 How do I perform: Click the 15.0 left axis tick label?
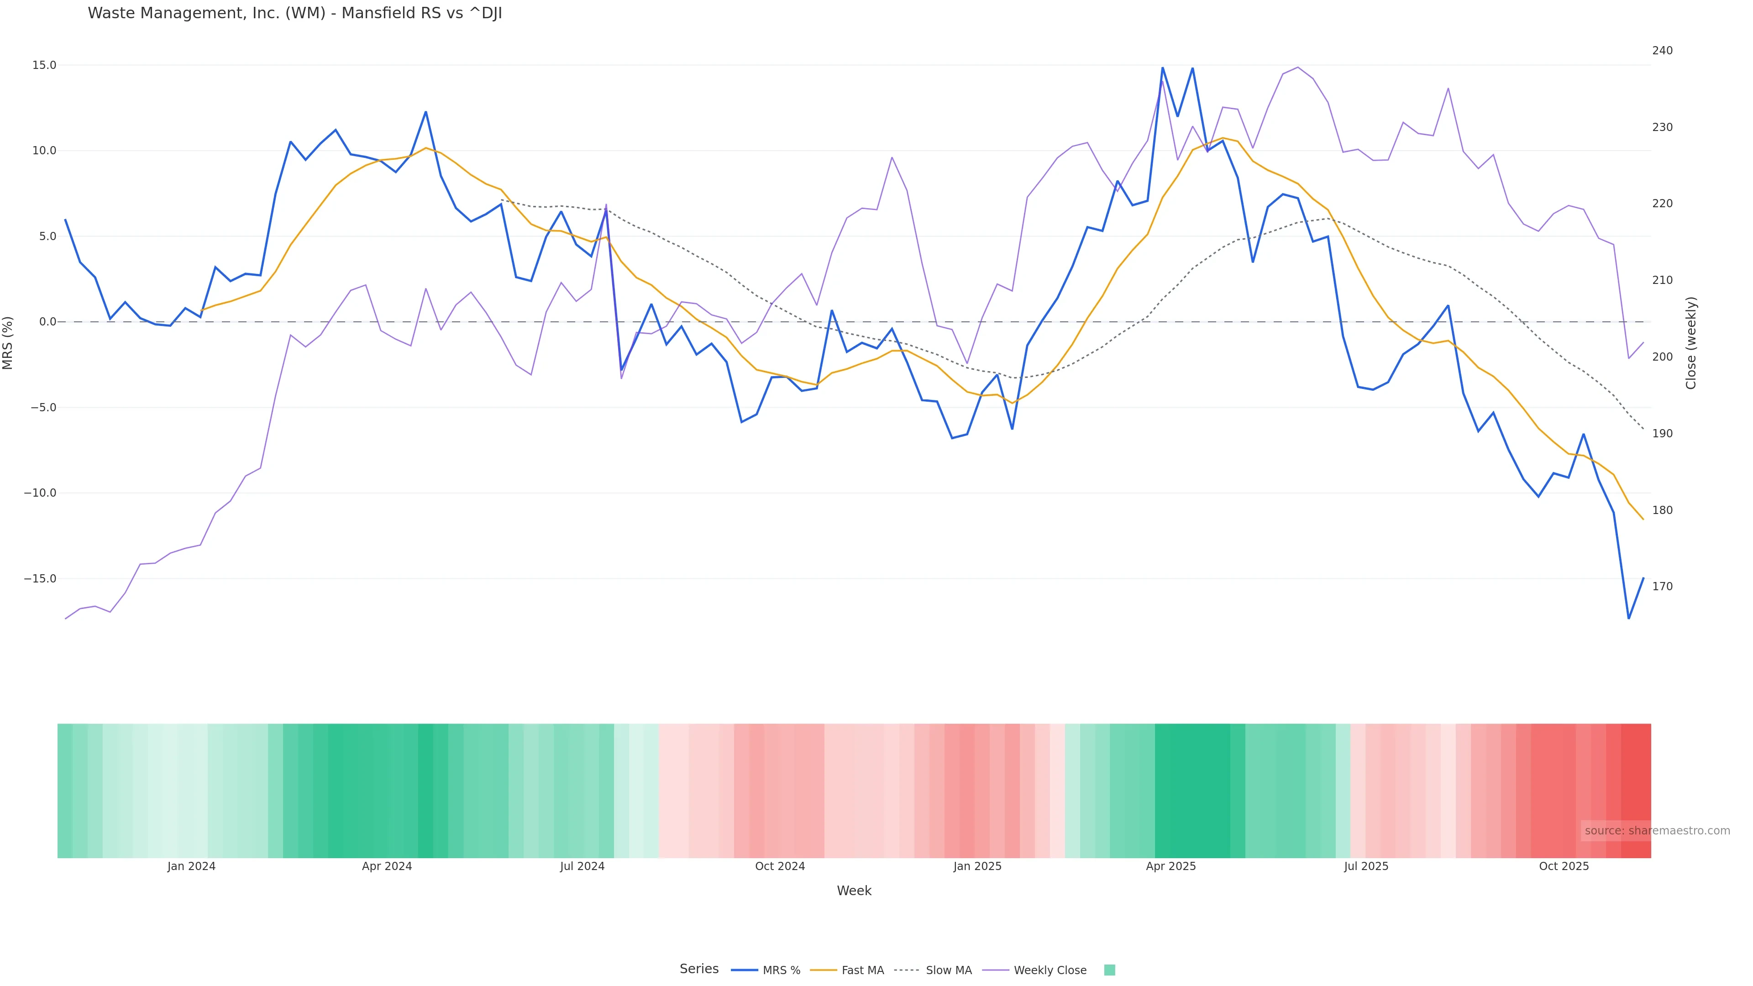pyautogui.click(x=44, y=65)
